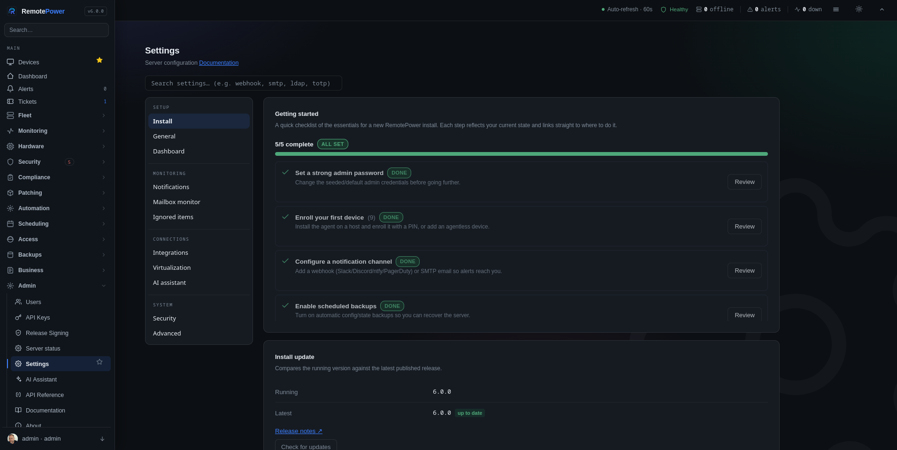Open Release notes link
The image size is (897, 450).
(x=299, y=431)
